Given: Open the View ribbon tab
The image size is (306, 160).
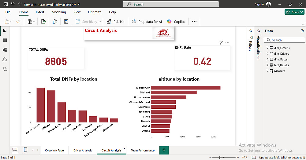Looking at the screenshot, I should pyautogui.click(x=77, y=12).
